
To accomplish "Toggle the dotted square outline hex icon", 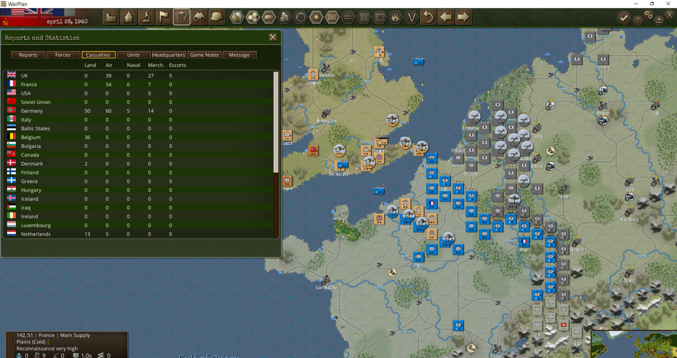I will 380,17.
